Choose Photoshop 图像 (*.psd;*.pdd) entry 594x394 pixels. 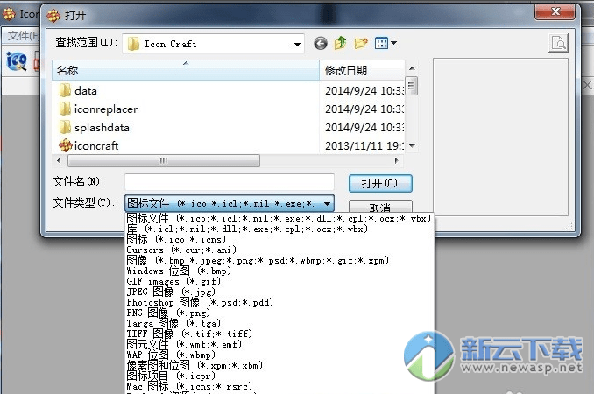coord(279,302)
